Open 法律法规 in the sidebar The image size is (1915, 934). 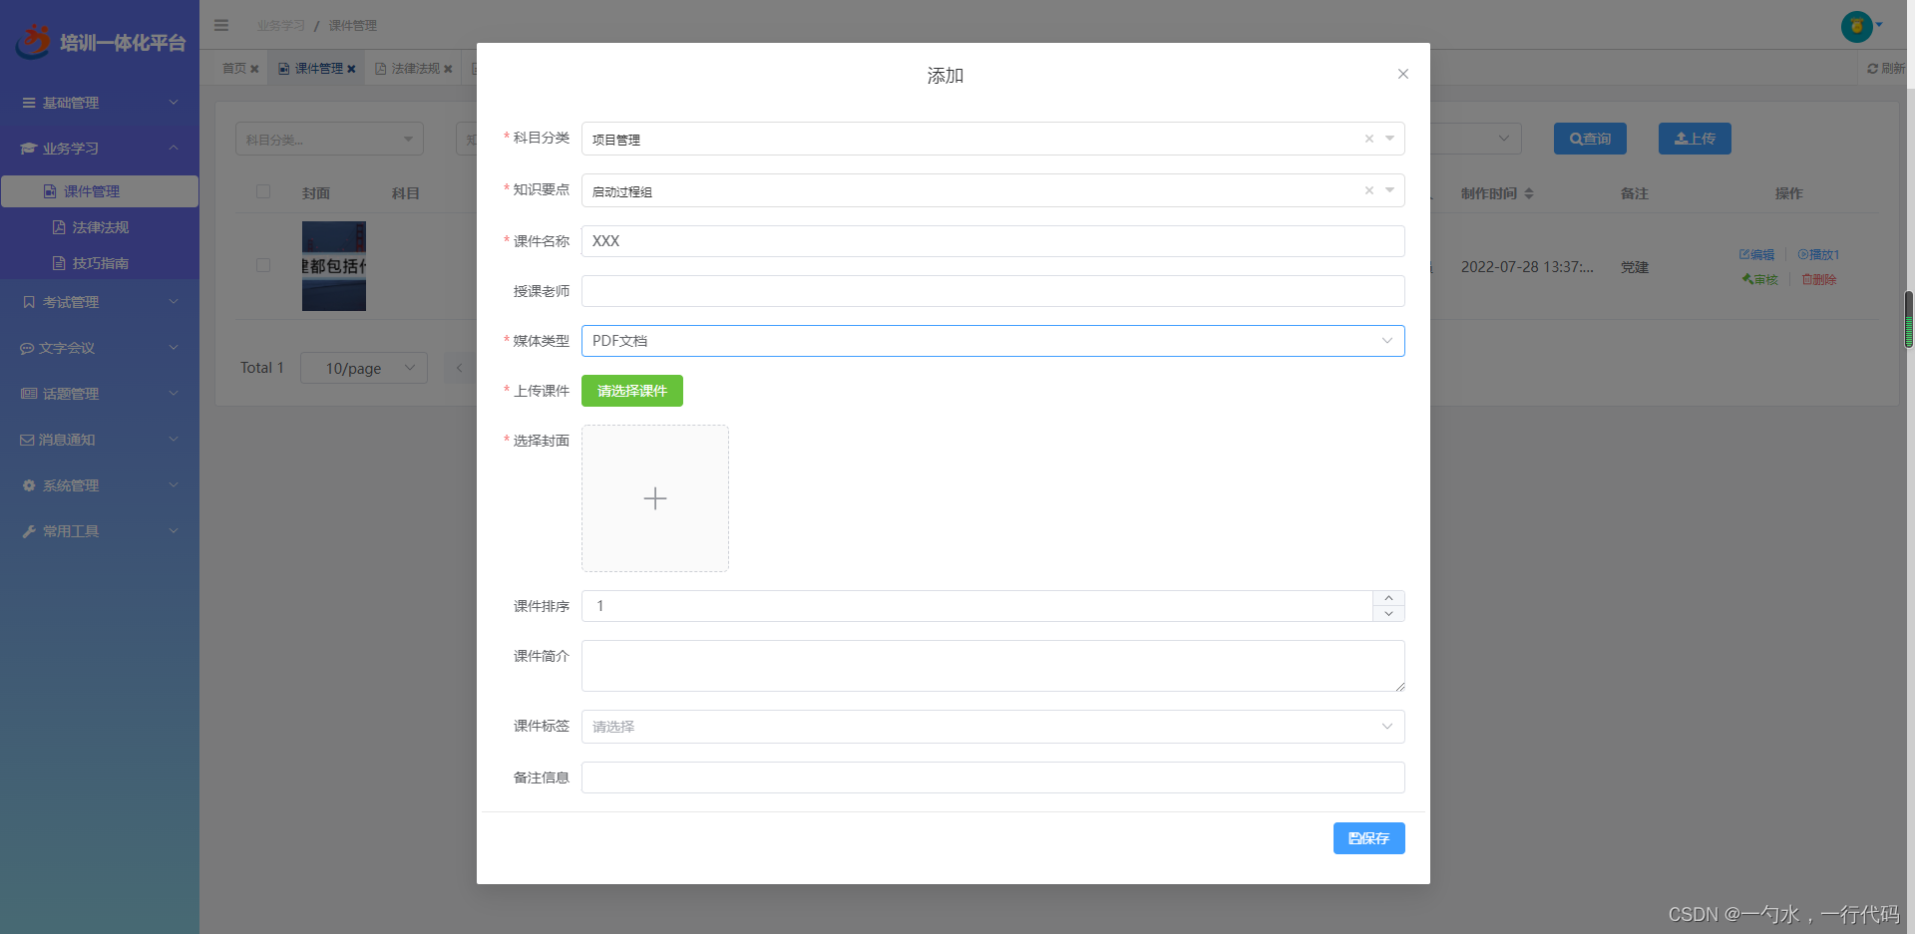pyautogui.click(x=100, y=227)
